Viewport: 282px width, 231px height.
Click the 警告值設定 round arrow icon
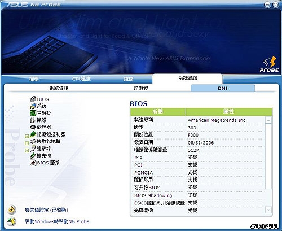point(12,210)
